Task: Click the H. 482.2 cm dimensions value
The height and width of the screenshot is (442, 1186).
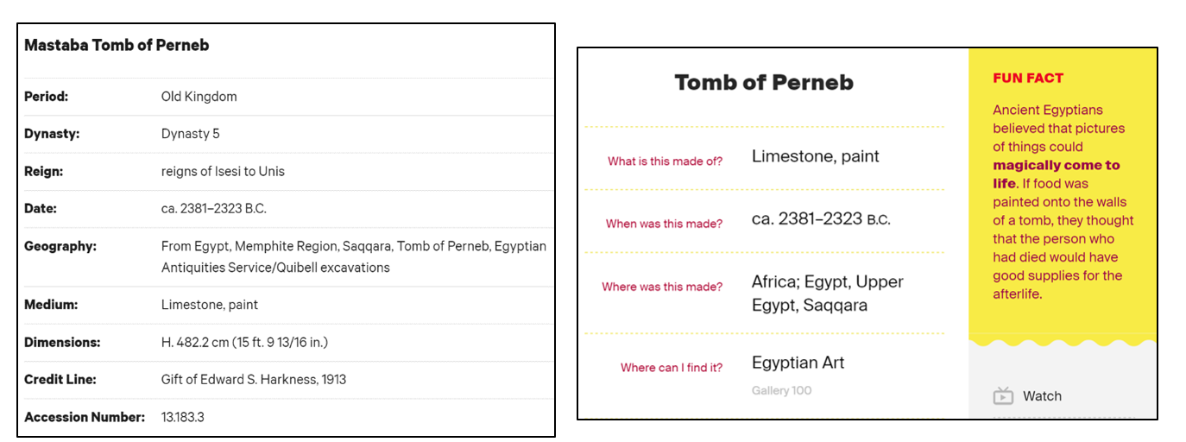Action: click(244, 342)
